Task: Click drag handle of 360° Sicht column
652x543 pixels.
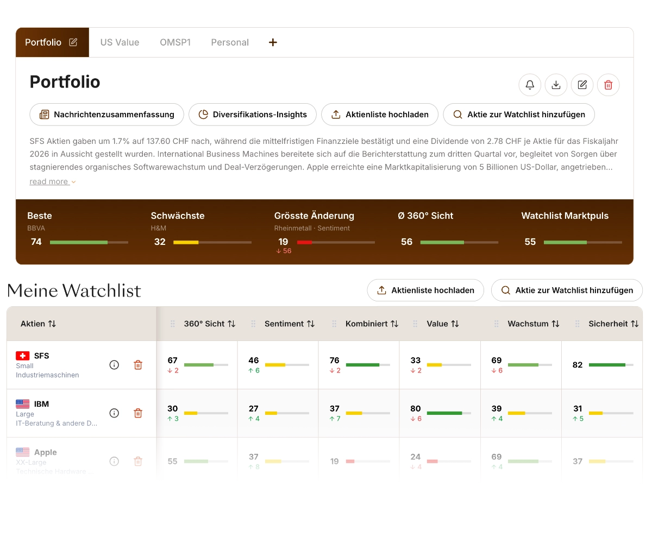Action: (x=173, y=324)
